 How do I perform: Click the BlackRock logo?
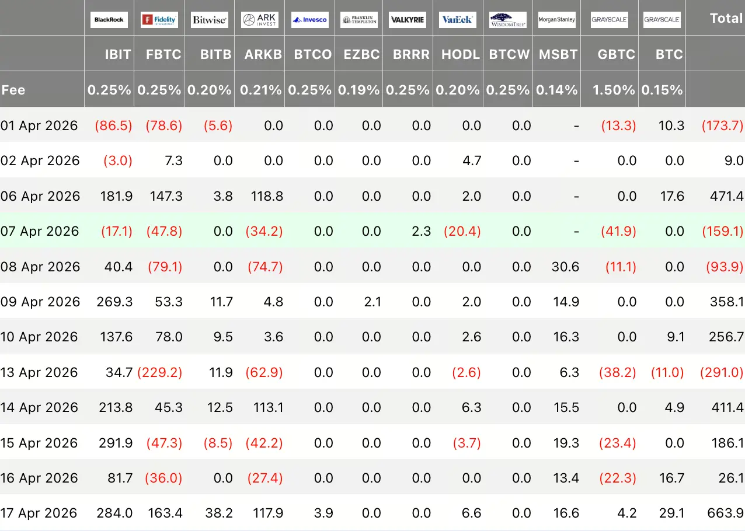(109, 20)
